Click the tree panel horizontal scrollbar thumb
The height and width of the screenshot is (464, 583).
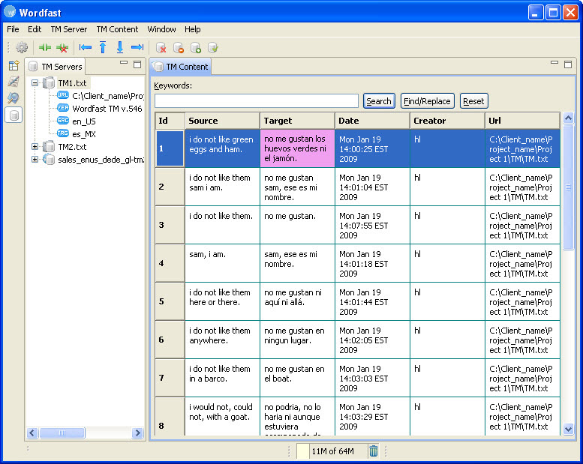pyautogui.click(x=62, y=433)
